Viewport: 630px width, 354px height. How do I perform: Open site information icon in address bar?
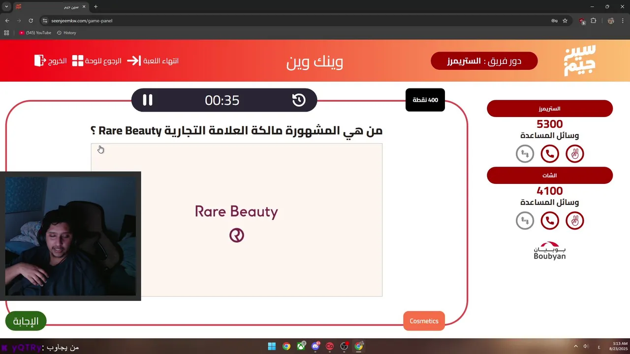(45, 21)
